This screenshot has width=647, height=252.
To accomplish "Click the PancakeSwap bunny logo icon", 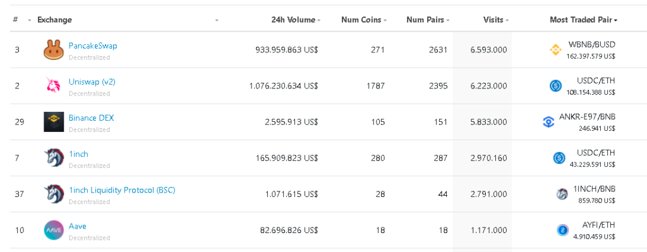I will (x=54, y=50).
